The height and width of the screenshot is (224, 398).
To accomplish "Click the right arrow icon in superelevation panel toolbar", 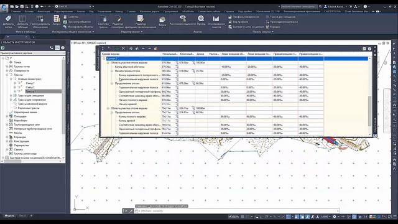I will click(149, 49).
